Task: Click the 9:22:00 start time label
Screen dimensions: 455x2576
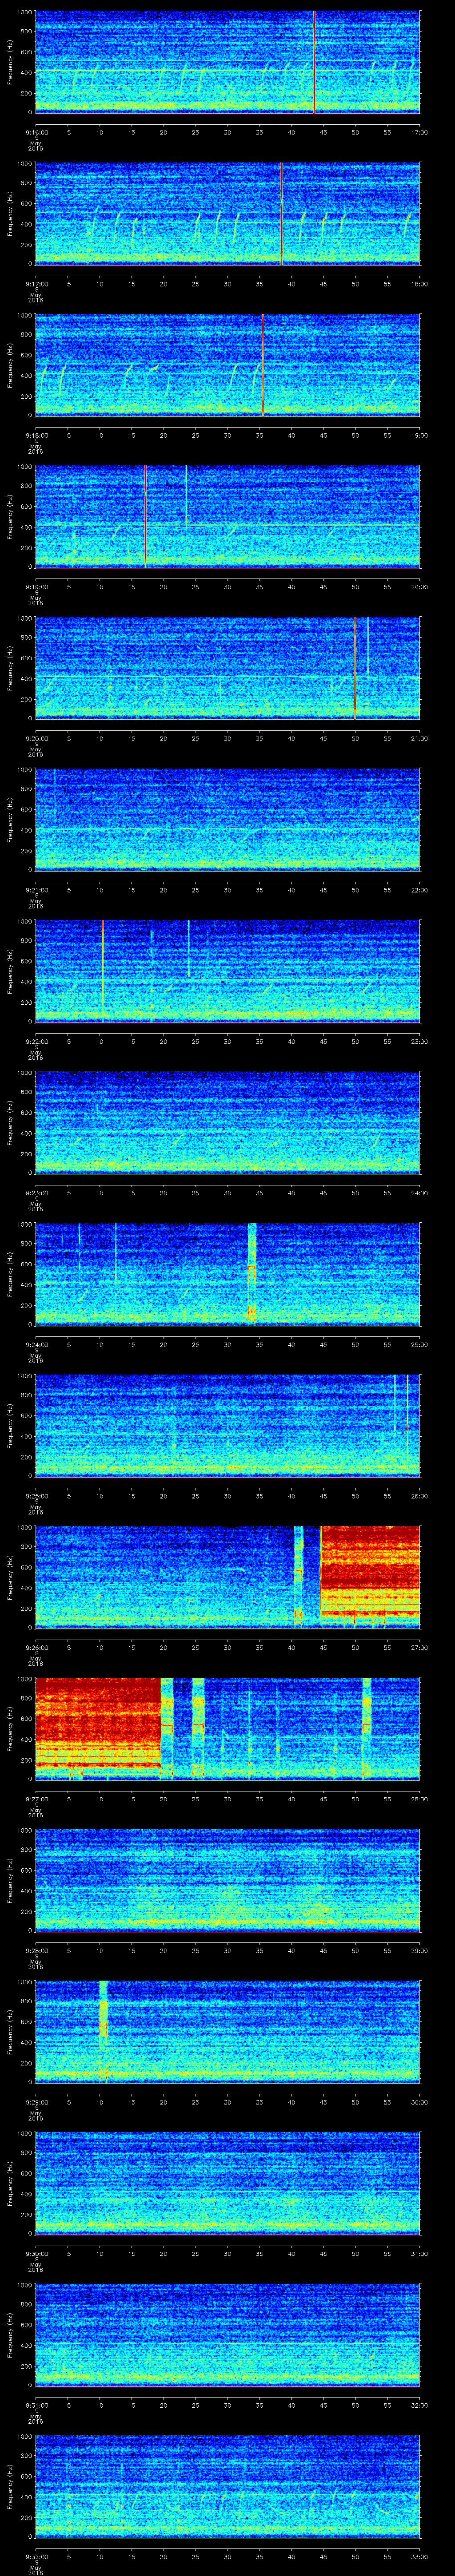Action: [36, 1041]
